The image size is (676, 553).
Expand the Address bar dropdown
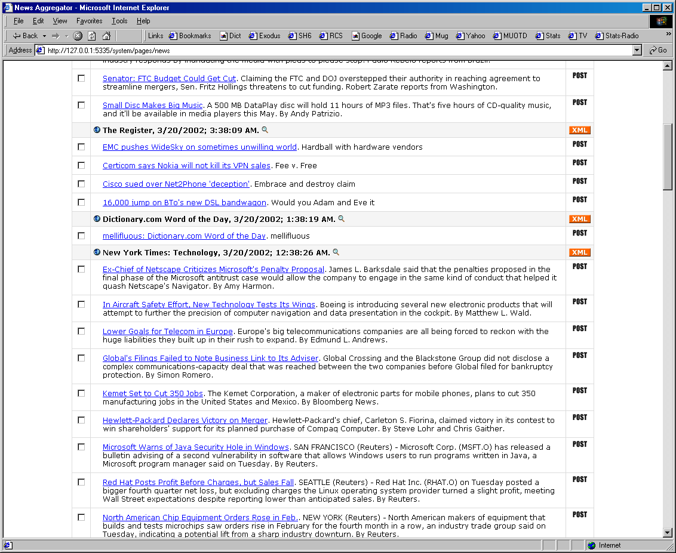click(637, 50)
